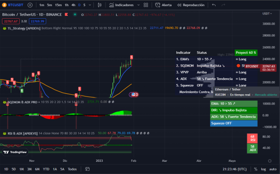Select the daily D timeframe
The height and width of the screenshot is (174, 280).
coord(79,5)
